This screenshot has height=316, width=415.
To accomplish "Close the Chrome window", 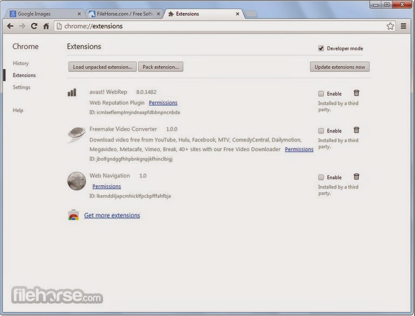I will click(x=402, y=4).
